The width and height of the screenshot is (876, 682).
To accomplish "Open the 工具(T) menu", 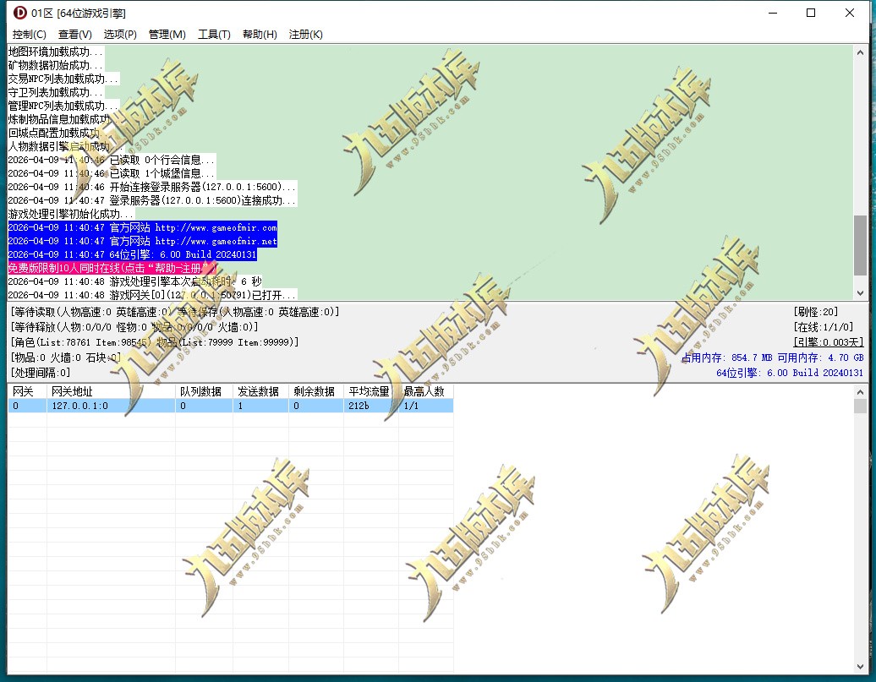I will tap(214, 35).
